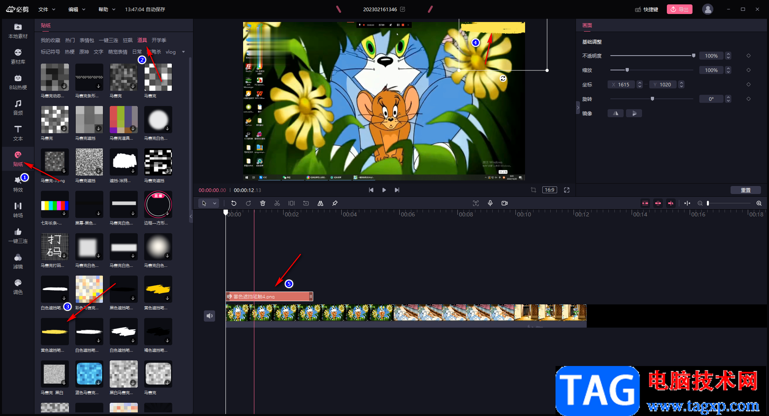
Task: Open the B站热梗 panel
Action: coord(18,82)
